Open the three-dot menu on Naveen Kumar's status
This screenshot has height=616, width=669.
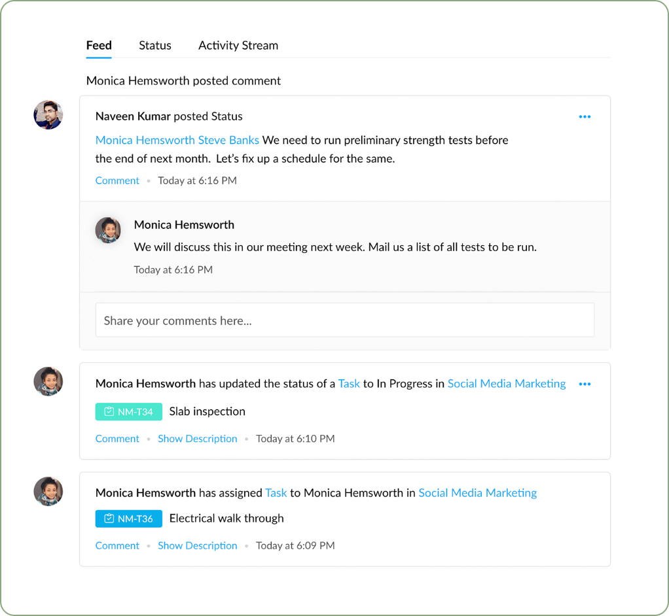pyautogui.click(x=585, y=117)
